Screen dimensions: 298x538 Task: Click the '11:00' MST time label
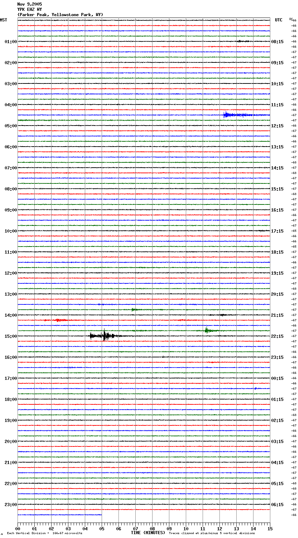pyautogui.click(x=11, y=252)
